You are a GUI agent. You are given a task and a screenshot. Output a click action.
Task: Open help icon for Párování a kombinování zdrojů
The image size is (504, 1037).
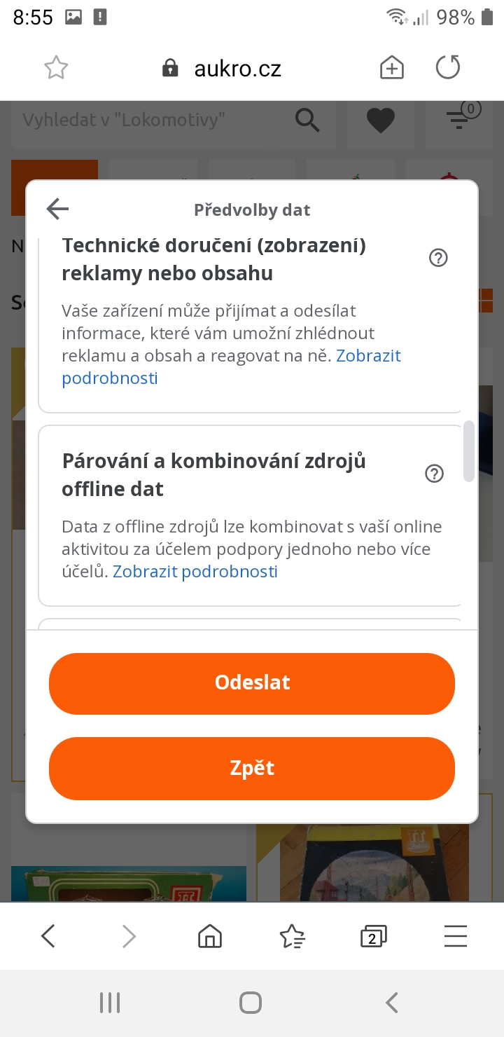tap(435, 474)
